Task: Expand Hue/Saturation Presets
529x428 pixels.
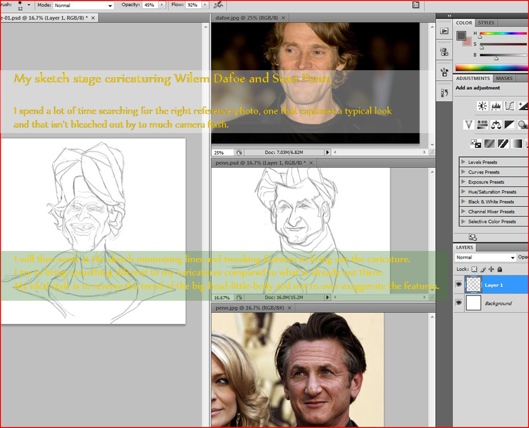Action: pos(463,191)
